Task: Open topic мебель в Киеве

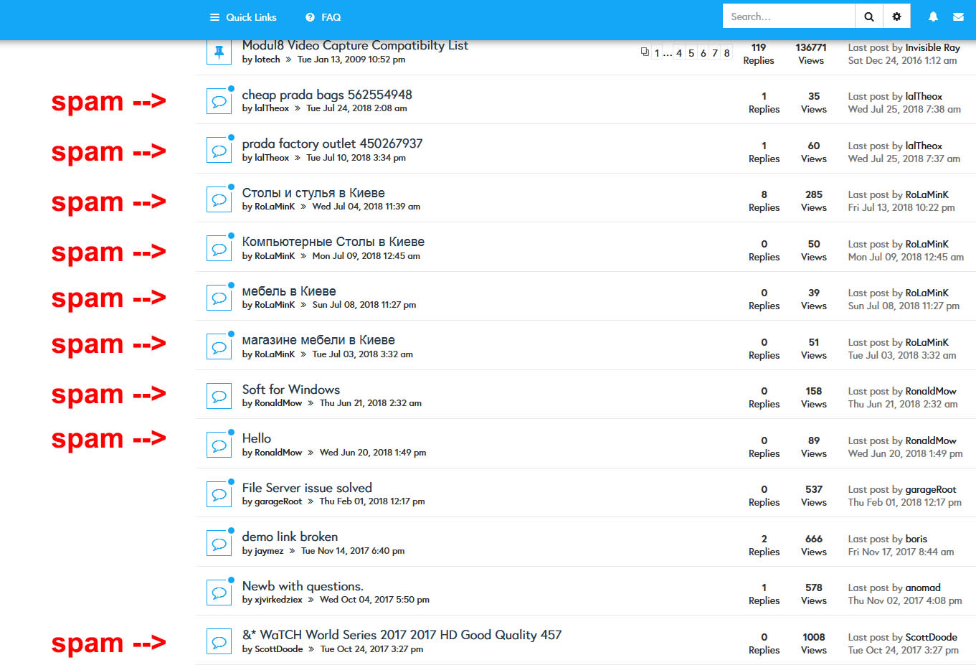Action: (289, 291)
